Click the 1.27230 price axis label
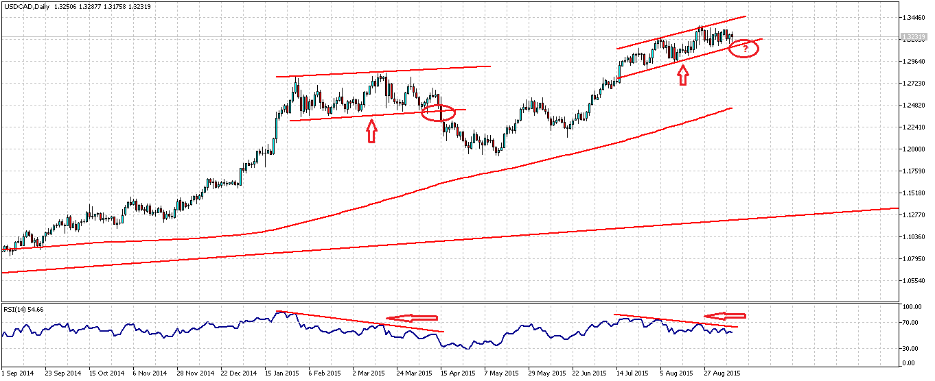 pyautogui.click(x=914, y=84)
